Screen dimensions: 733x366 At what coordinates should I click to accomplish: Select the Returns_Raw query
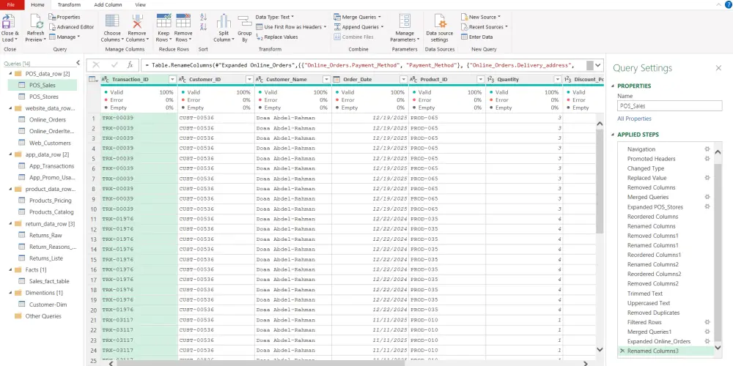tap(45, 235)
